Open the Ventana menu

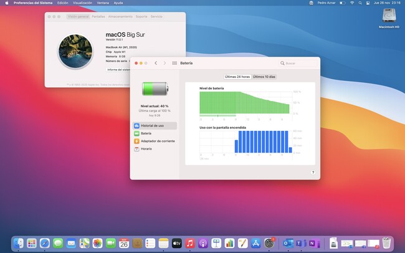pyautogui.click(x=103, y=3)
